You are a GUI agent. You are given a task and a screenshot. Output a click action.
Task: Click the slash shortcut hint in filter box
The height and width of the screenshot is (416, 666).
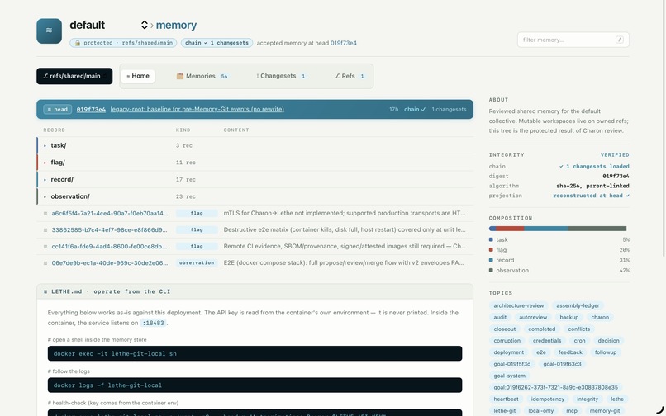pos(619,40)
